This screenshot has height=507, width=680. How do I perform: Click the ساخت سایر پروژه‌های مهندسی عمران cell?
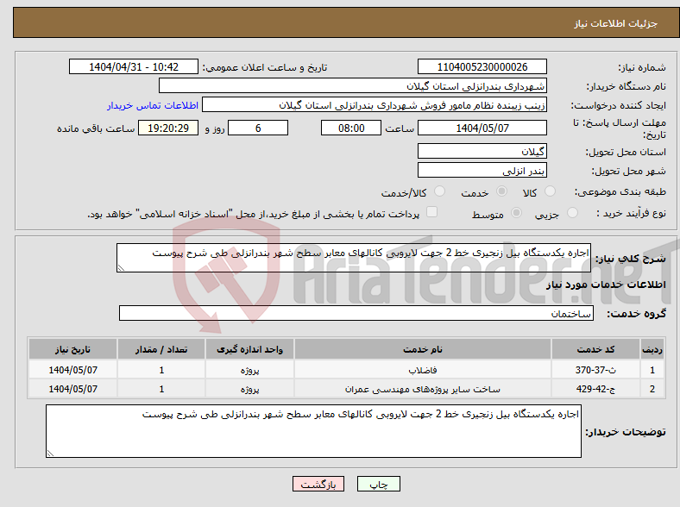[x=423, y=389]
